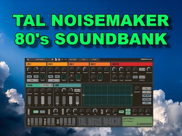Image resolution: width=182 pixels, height=136 pixels.
Task: Open Amp envelope destination Filter dropdown
Action: coord(77,90)
